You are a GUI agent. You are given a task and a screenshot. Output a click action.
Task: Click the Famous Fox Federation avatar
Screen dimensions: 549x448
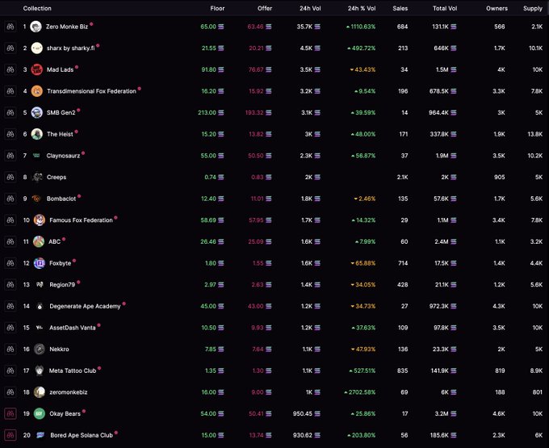(x=40, y=220)
